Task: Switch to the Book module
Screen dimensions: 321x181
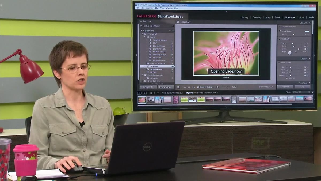Action: [x=277, y=17]
